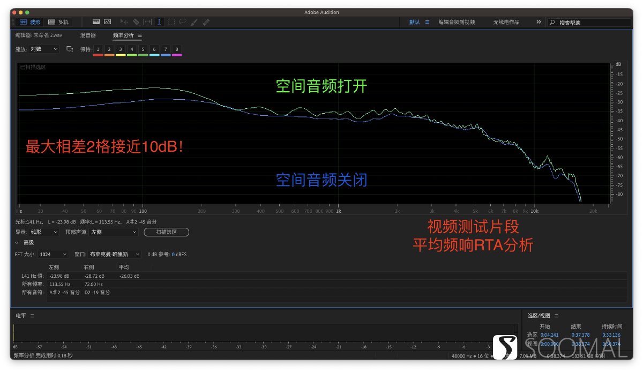Activate Hold button 8 with magenta swatch
Viewport: 643px width, 371px height.
pos(176,49)
